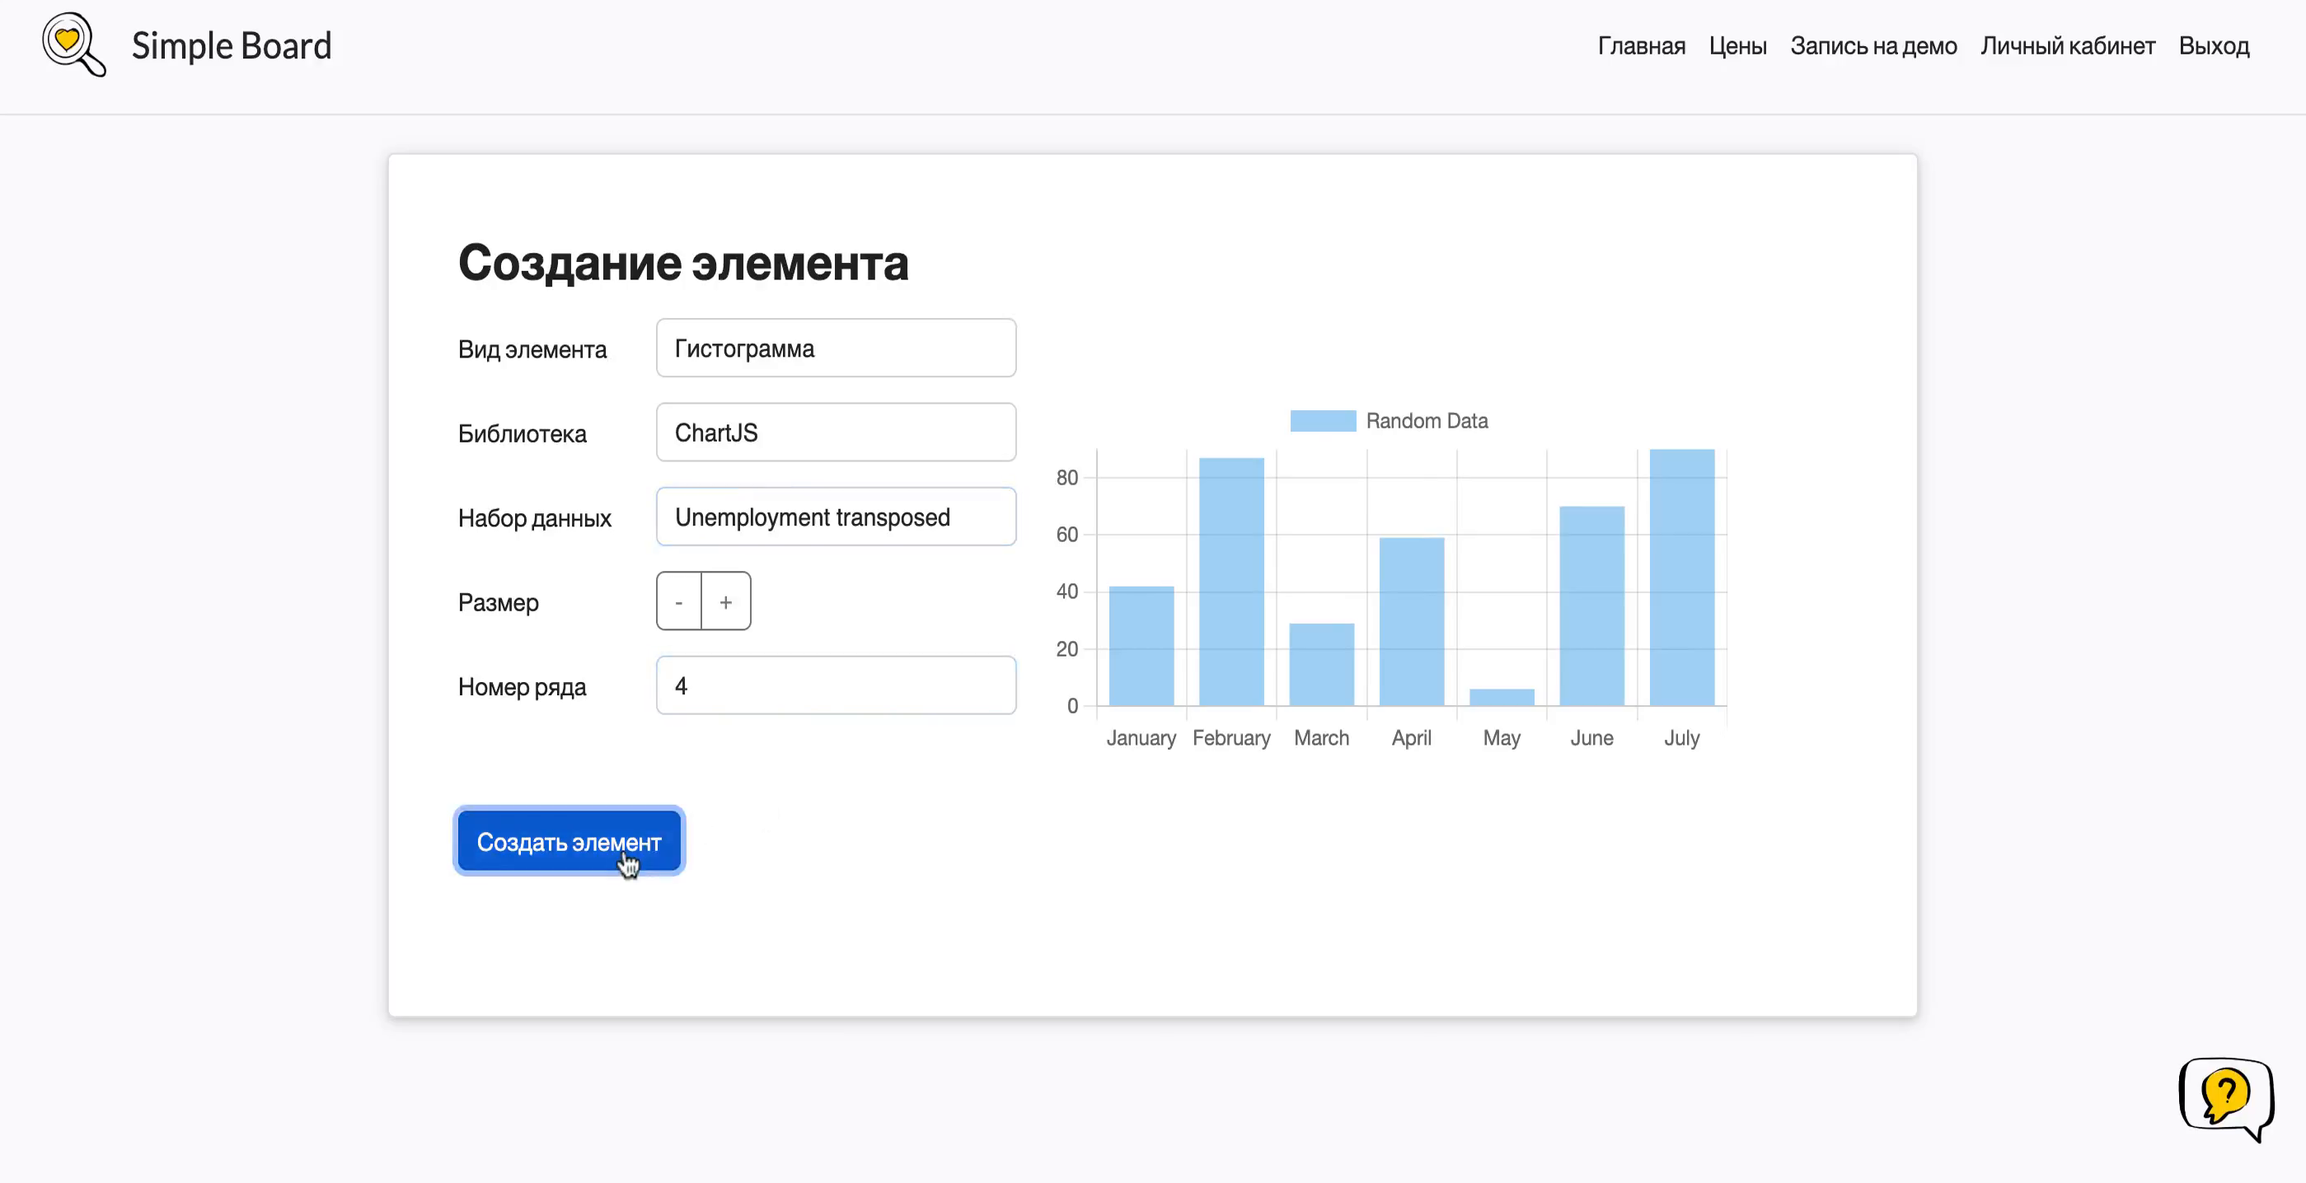This screenshot has height=1183, width=2306.
Task: Open Запись на демо in the navigation
Action: point(1872,45)
